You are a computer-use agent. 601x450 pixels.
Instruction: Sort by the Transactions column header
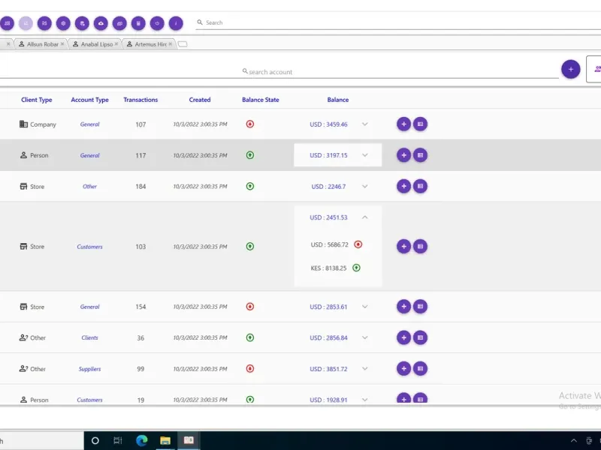140,100
